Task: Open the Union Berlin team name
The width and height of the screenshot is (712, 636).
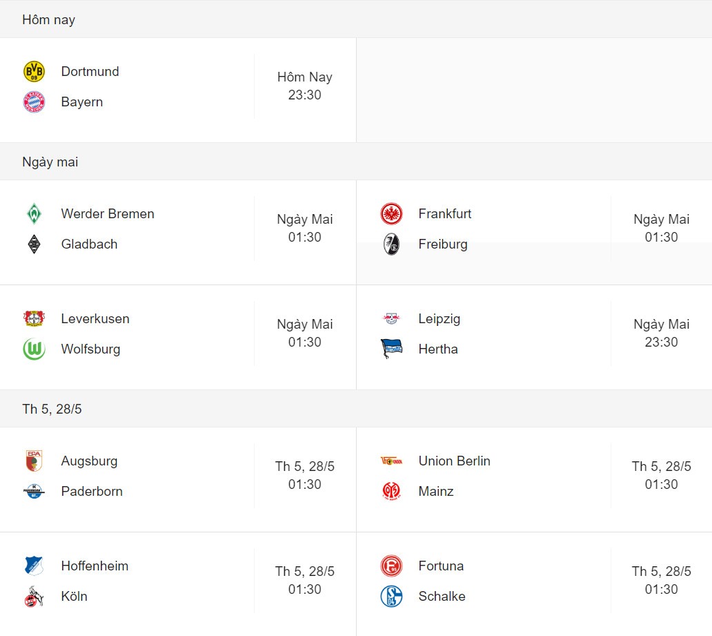Action: pos(455,461)
